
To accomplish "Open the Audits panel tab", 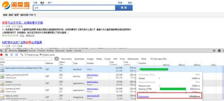I will pos(69,51).
